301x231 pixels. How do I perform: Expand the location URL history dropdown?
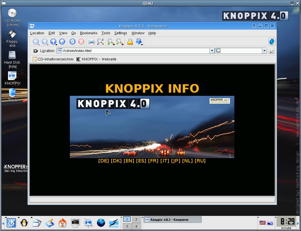[x=212, y=51]
